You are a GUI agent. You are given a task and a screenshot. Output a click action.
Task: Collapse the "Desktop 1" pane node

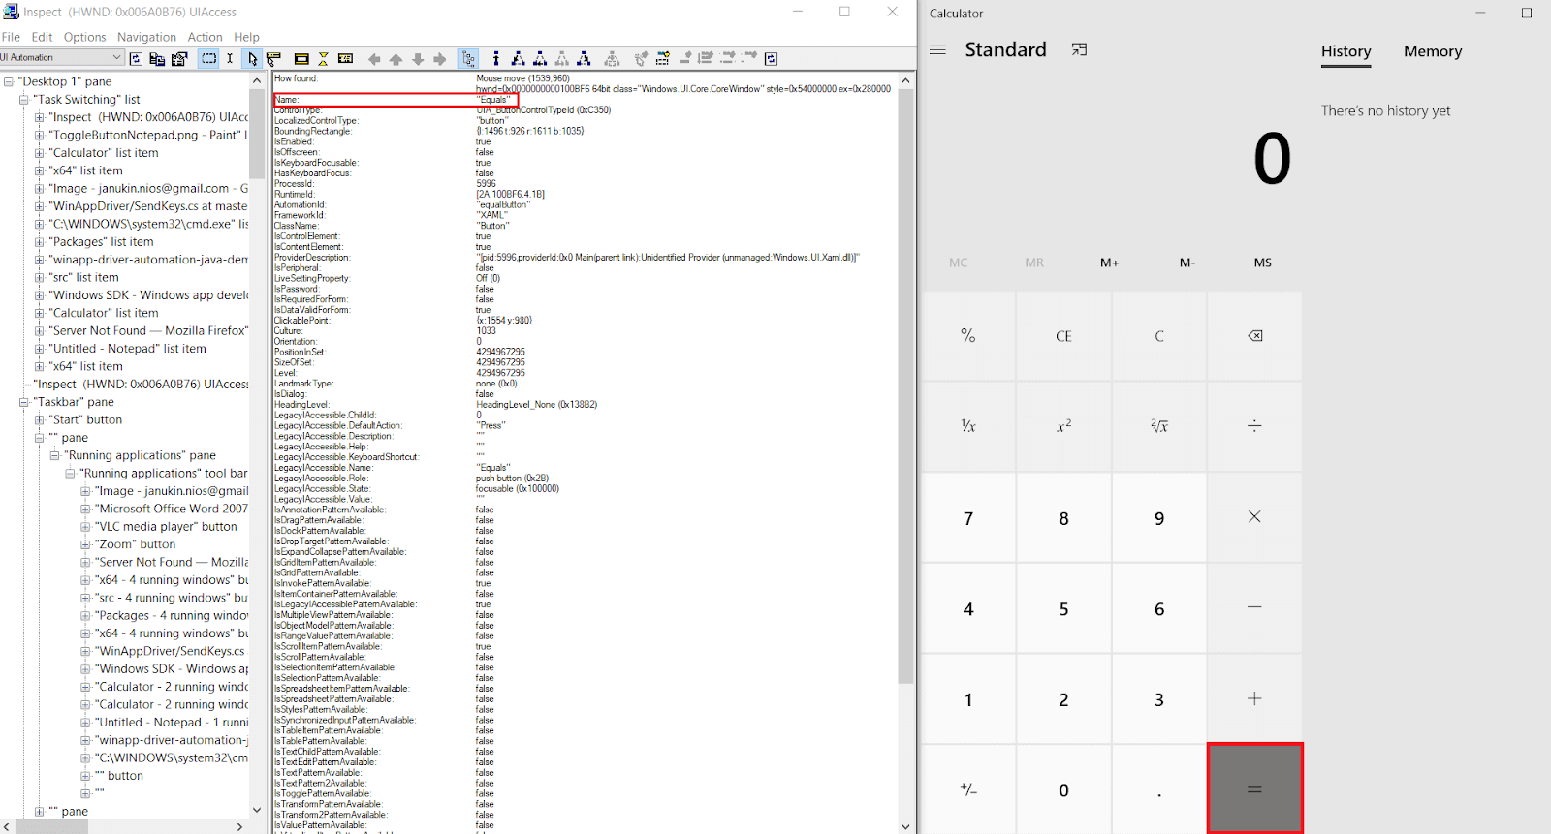[9, 81]
